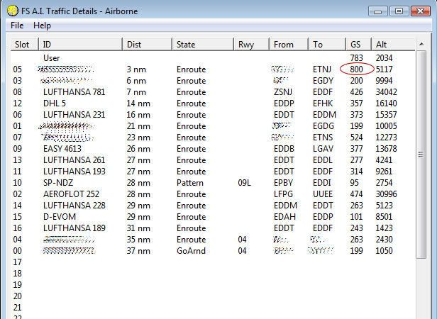The width and height of the screenshot is (437, 319).
Task: Click destination EGDY cell
Action: tap(323, 81)
